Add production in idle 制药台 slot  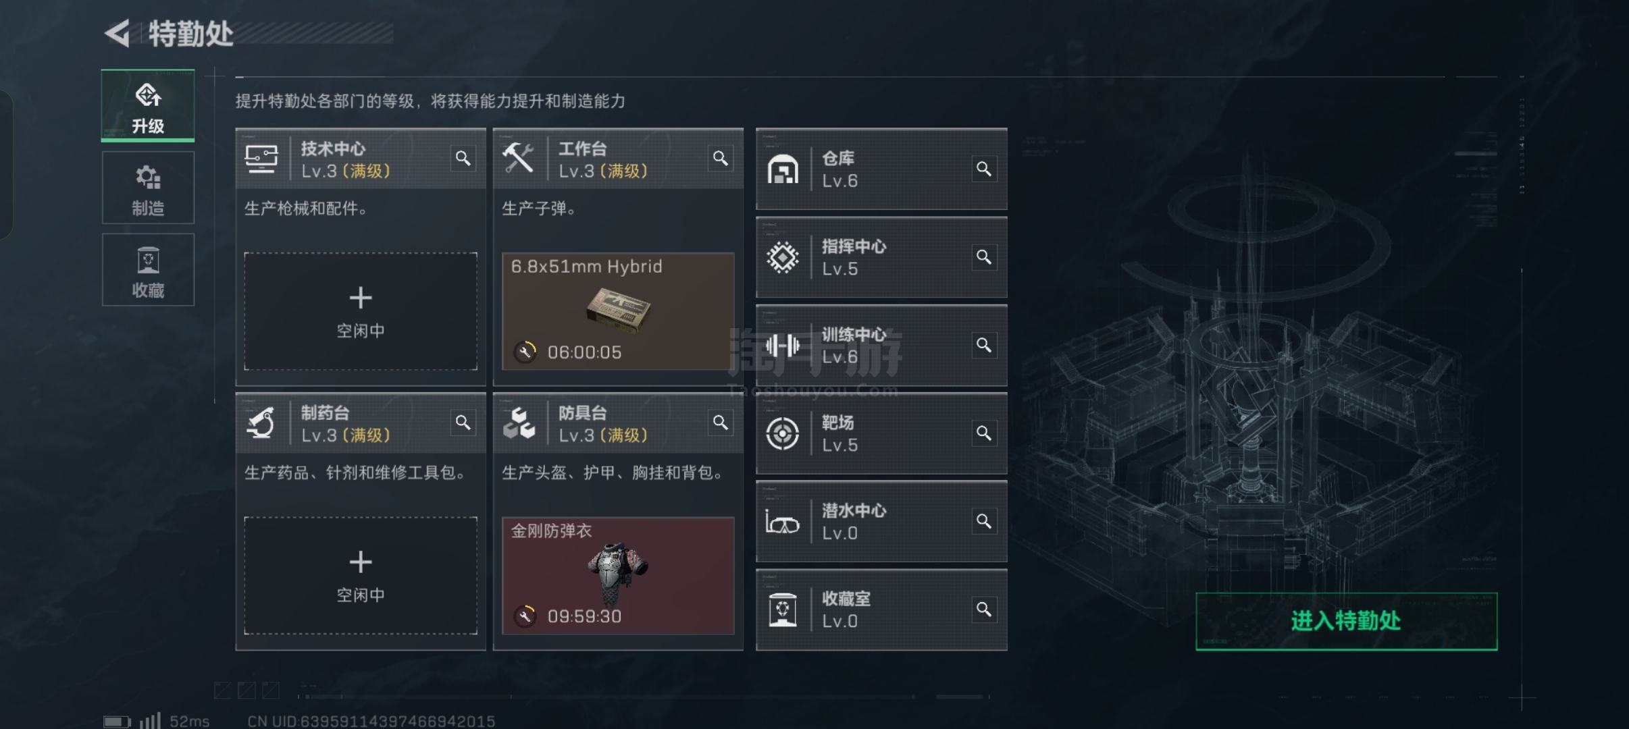click(361, 576)
